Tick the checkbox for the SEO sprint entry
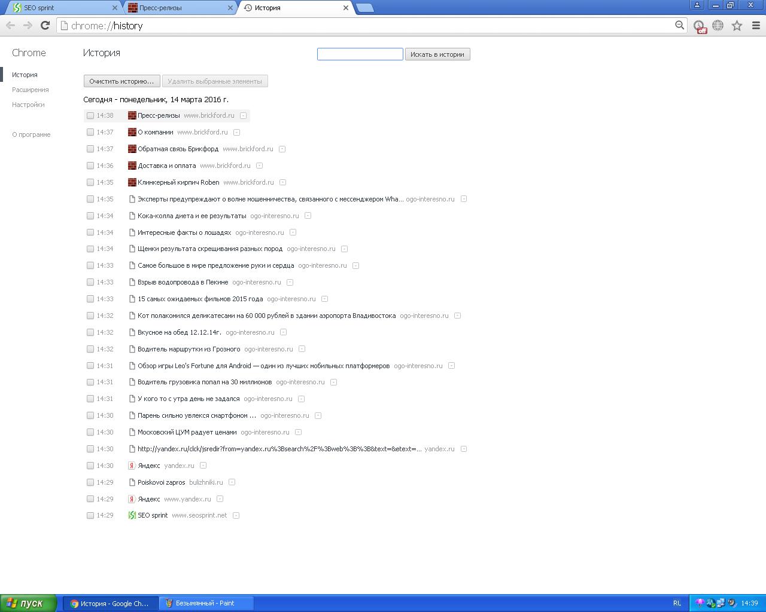766x612 pixels. pyautogui.click(x=90, y=515)
